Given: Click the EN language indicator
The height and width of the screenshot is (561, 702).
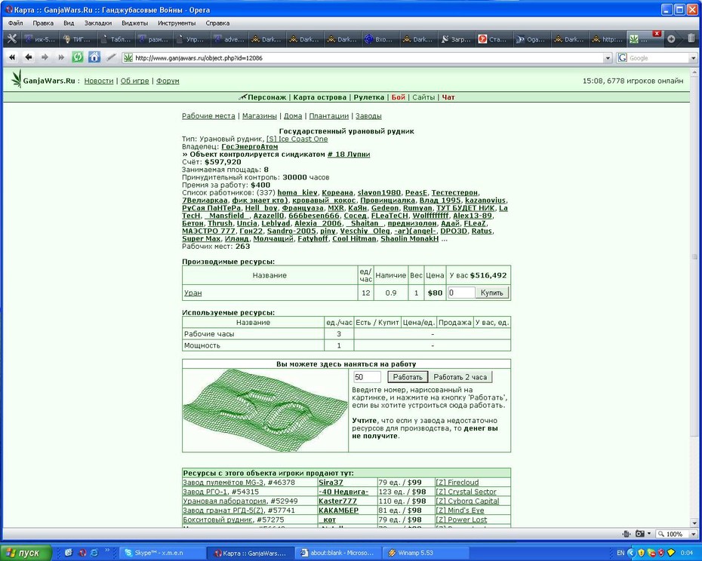Looking at the screenshot, I should coord(620,553).
